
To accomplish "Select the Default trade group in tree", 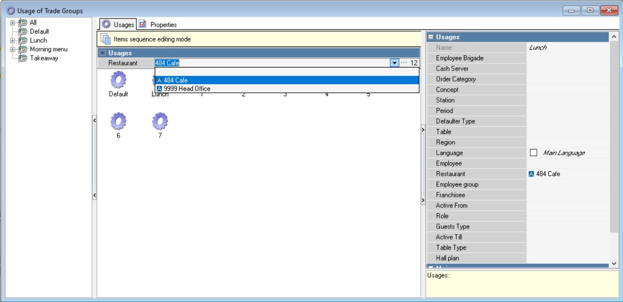I will click(39, 31).
